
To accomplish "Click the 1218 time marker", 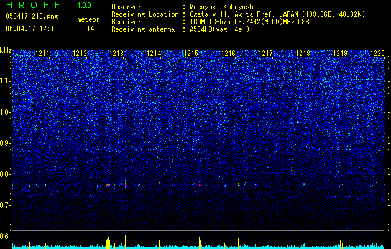I will [x=303, y=54].
